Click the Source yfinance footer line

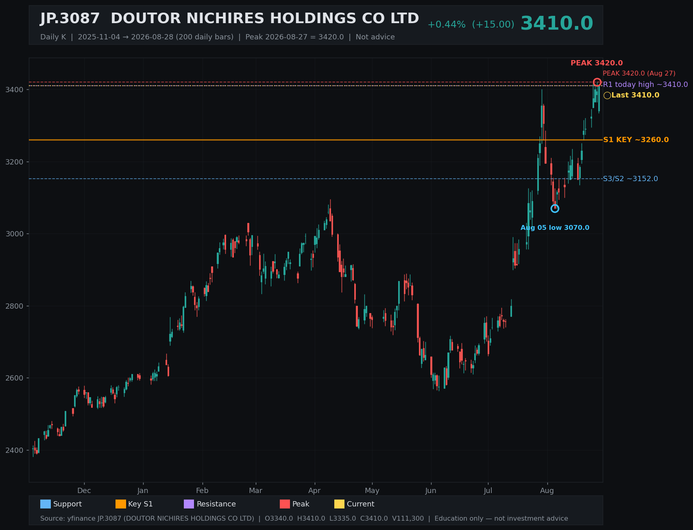coord(304,519)
